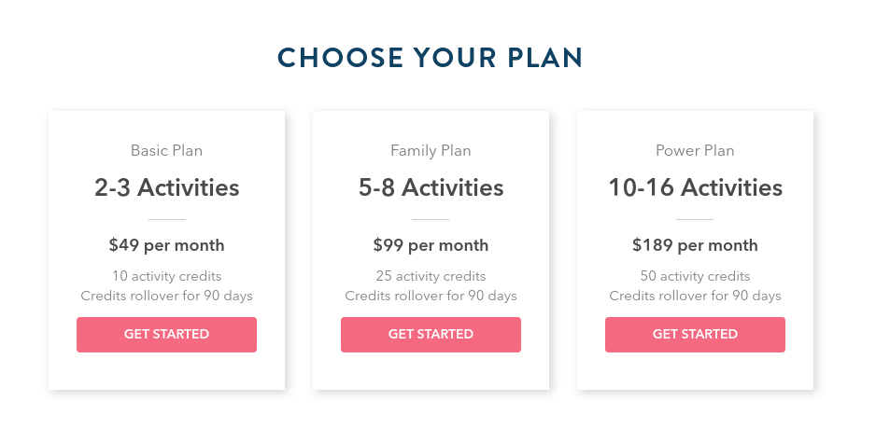Screen dimensions: 876x428
Task: Click the 5-8 Activities heading
Action: click(431, 187)
